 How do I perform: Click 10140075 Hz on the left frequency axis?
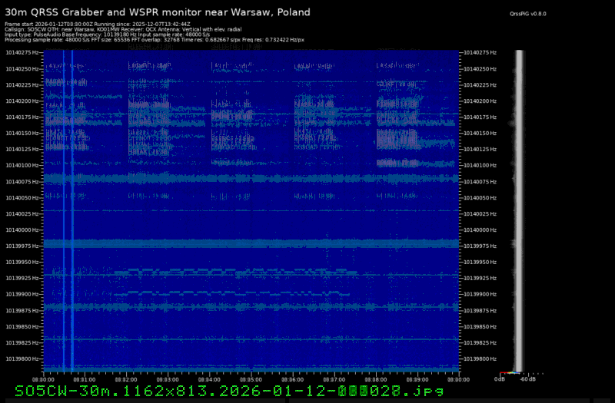coord(22,182)
